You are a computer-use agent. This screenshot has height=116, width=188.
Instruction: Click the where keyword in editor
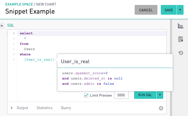pyautogui.click(x=25, y=54)
